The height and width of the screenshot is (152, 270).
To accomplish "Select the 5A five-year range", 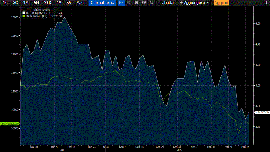I will tap(69, 3).
